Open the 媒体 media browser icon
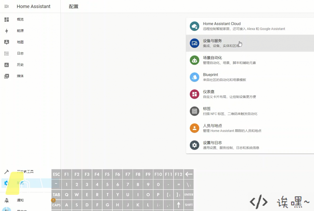Screen dimensions: 314x211 click(x=7, y=76)
